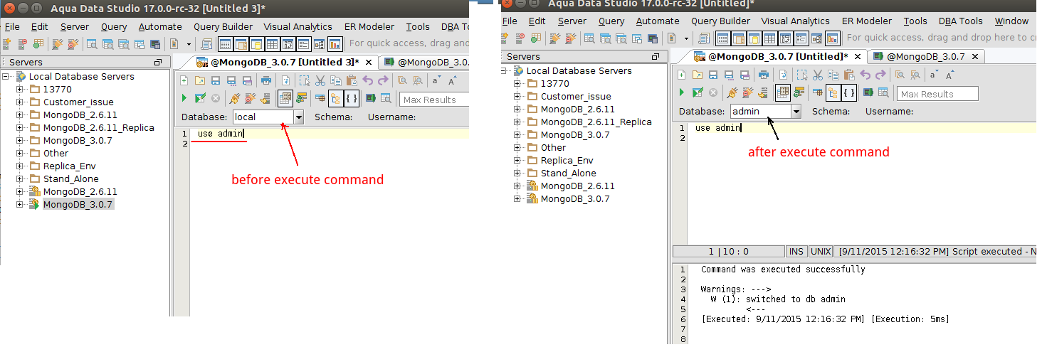Toggle JSON braces view in right Untitled window

(848, 92)
